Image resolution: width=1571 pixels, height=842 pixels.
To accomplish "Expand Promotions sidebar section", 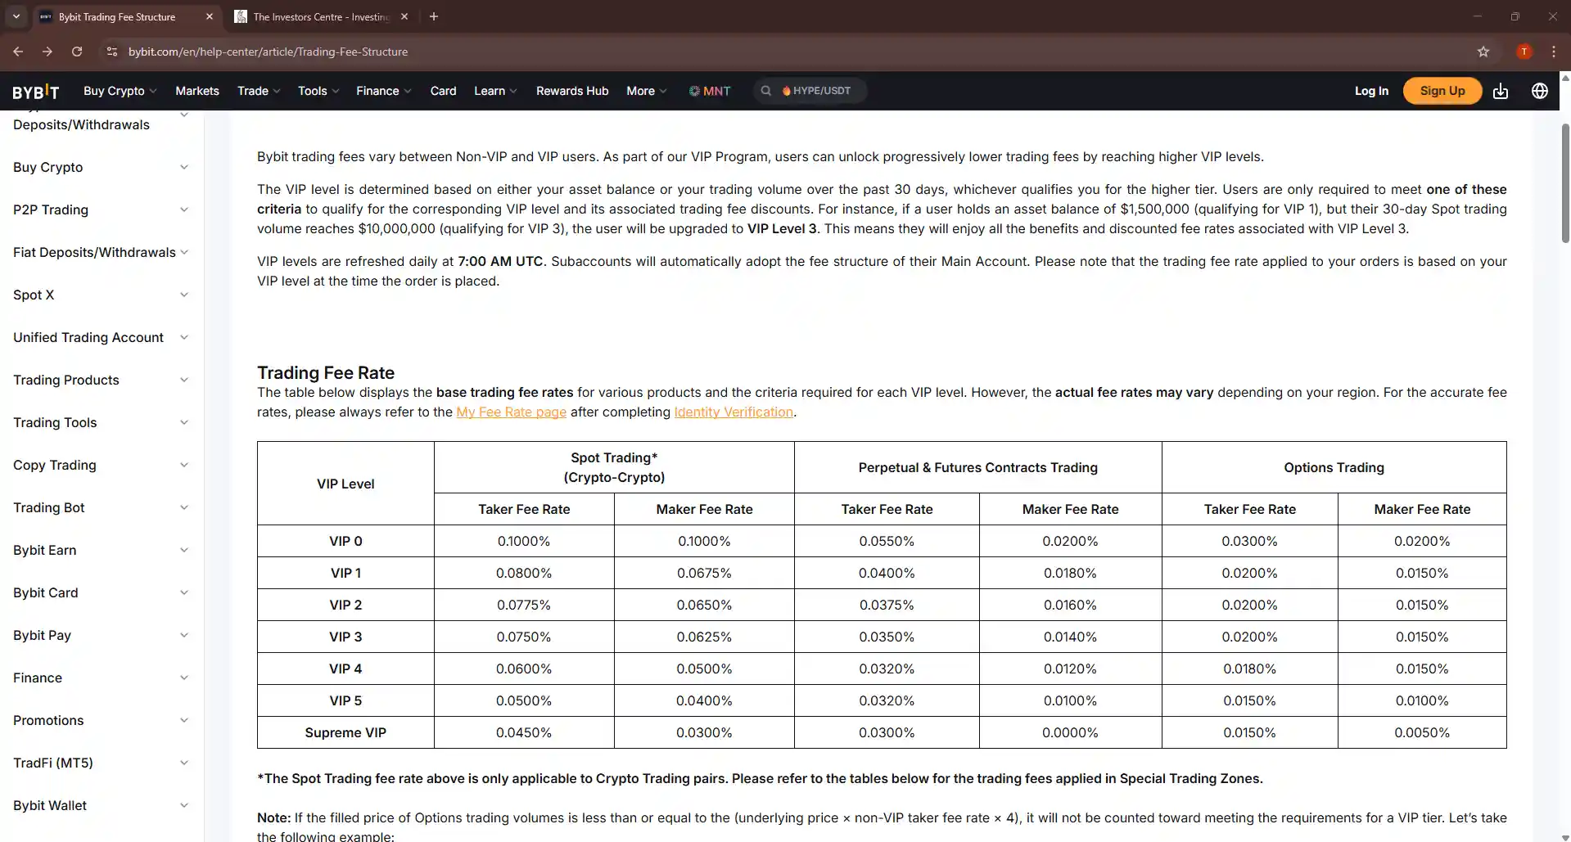I will tap(102, 720).
